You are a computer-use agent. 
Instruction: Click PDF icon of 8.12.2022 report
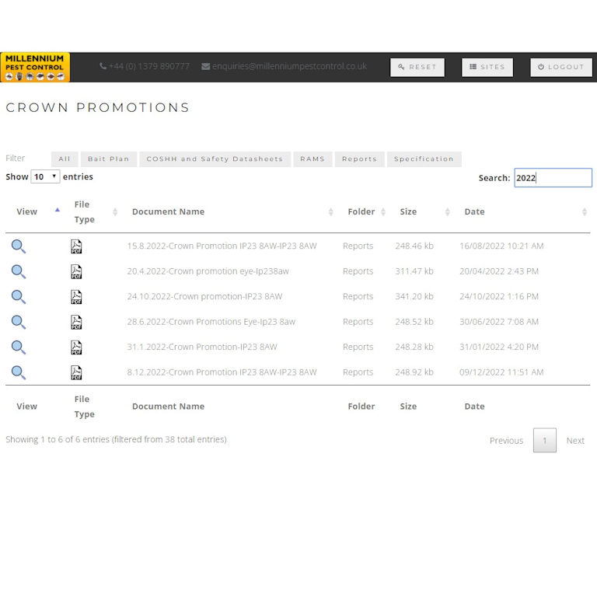(x=76, y=372)
